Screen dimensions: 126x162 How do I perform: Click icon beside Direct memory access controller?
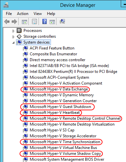(25, 60)
